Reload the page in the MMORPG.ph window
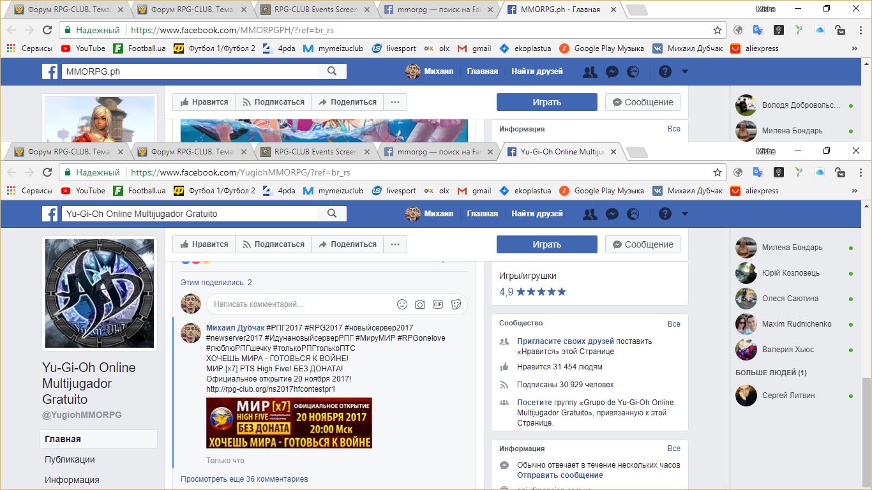The width and height of the screenshot is (872, 490). pos(47,30)
